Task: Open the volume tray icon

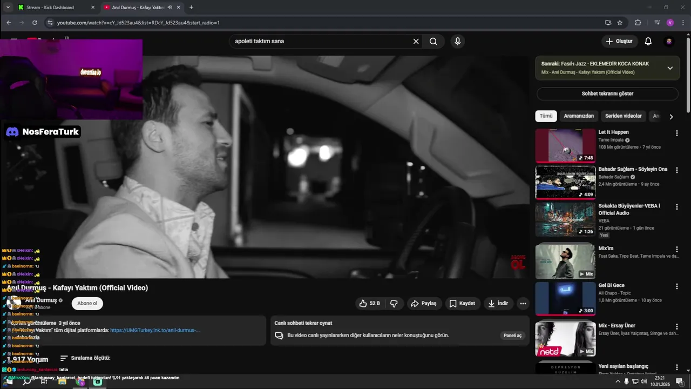Action: tap(643, 381)
